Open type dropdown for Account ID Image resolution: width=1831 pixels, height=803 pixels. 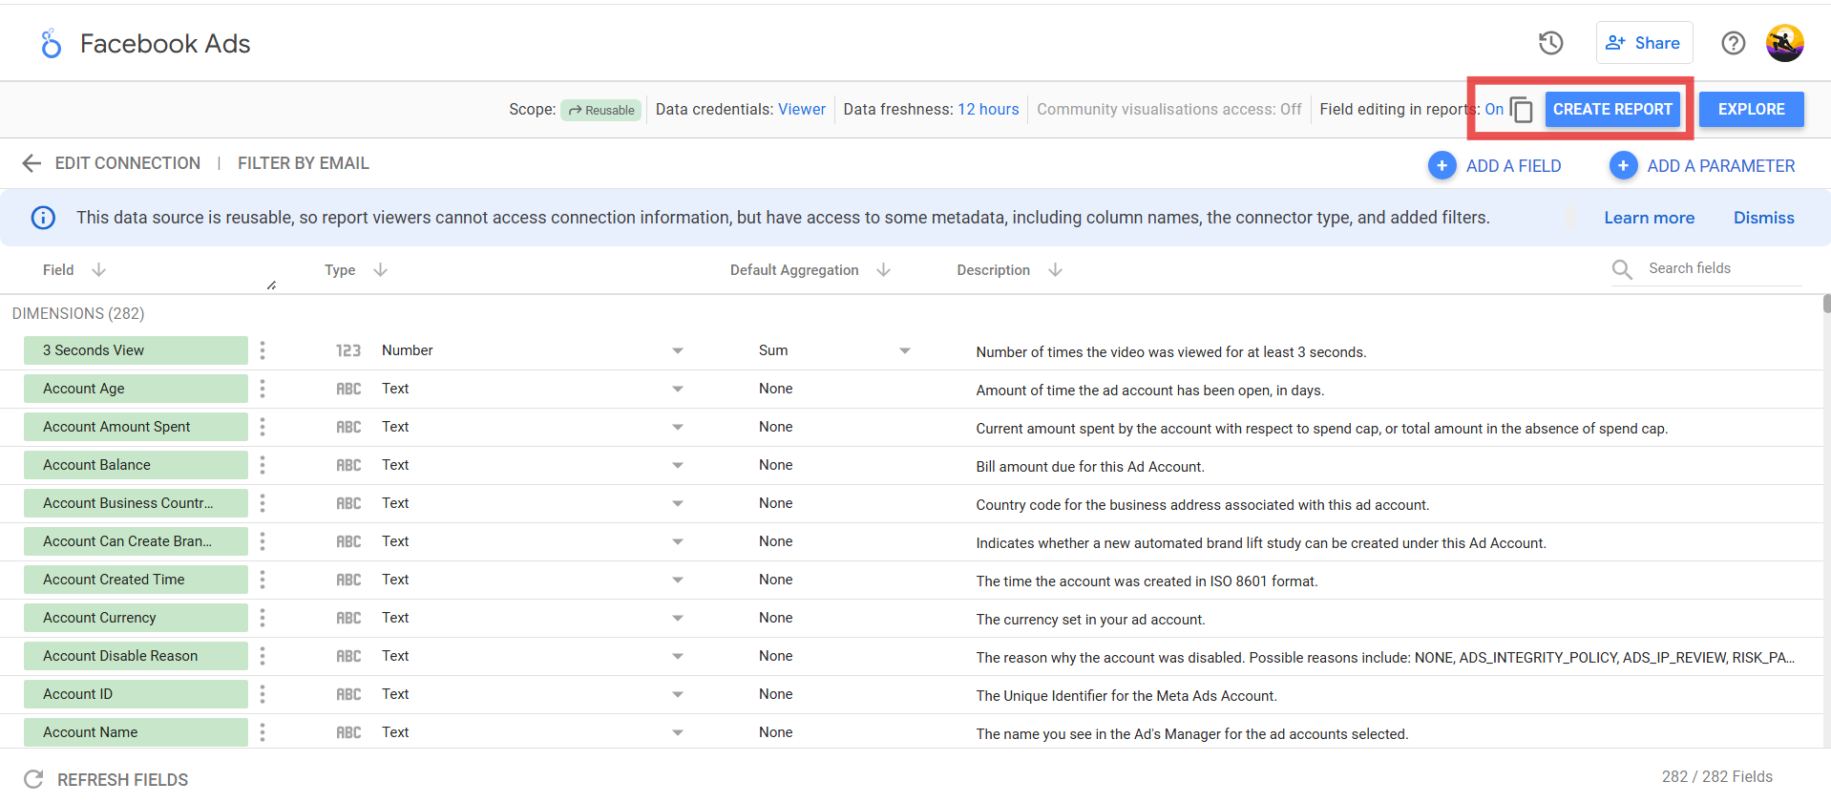(x=678, y=695)
